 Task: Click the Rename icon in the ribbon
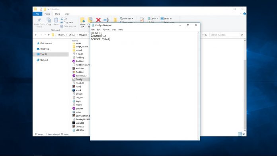(106, 20)
